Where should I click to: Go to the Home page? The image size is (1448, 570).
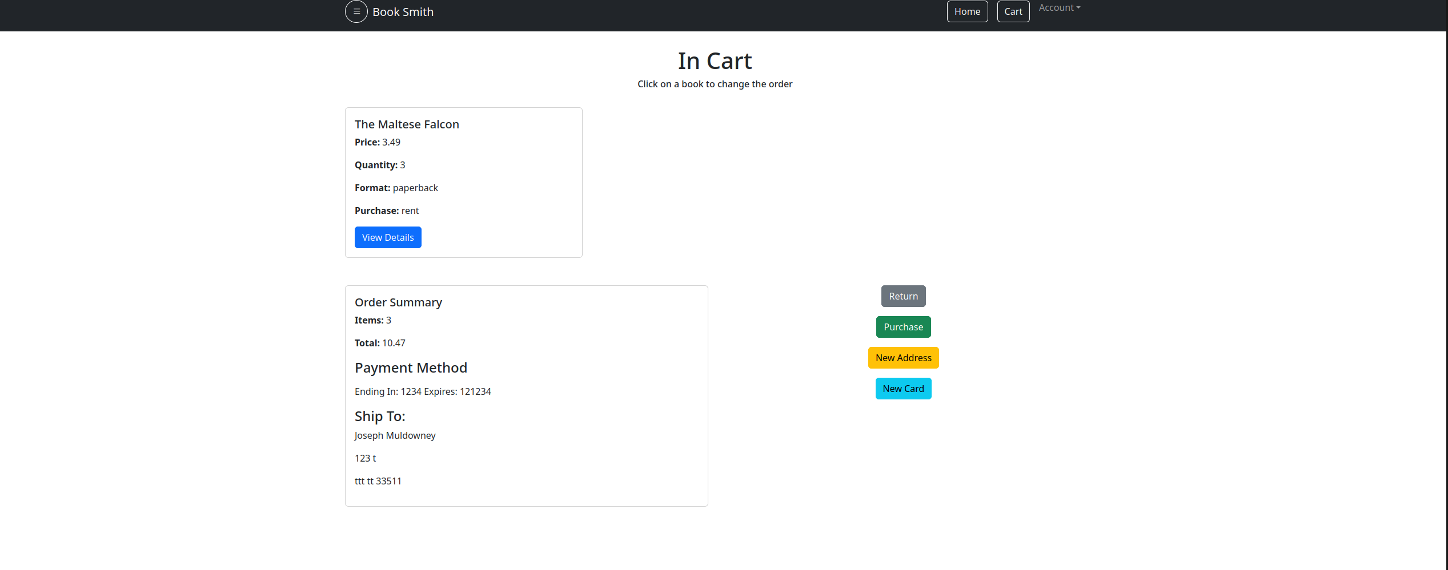point(966,11)
